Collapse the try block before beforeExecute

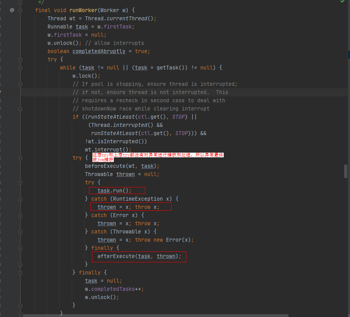[x=20, y=158]
